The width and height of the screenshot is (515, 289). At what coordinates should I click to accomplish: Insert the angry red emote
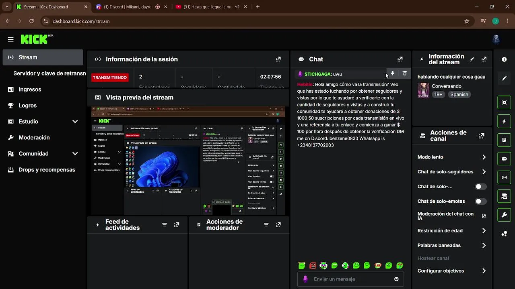[313, 265]
